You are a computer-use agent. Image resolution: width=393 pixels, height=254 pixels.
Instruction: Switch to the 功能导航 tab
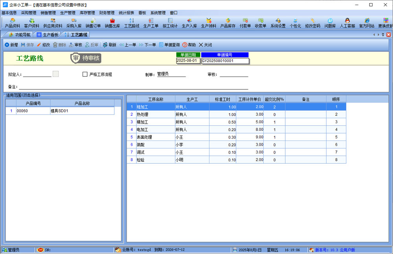pos(20,35)
